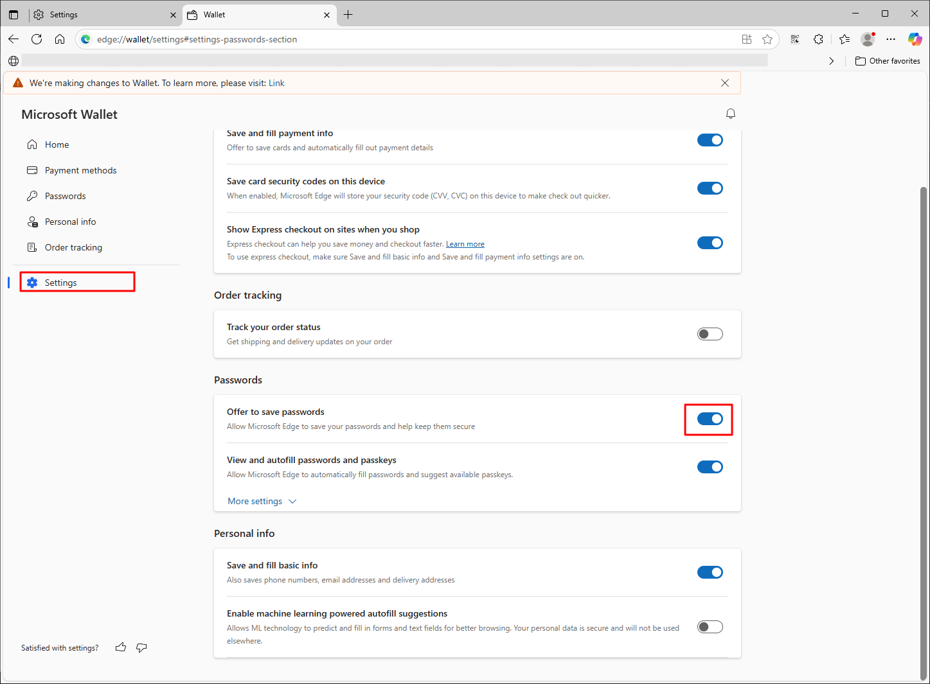Open the QR code icon in toolbar

[x=795, y=39]
